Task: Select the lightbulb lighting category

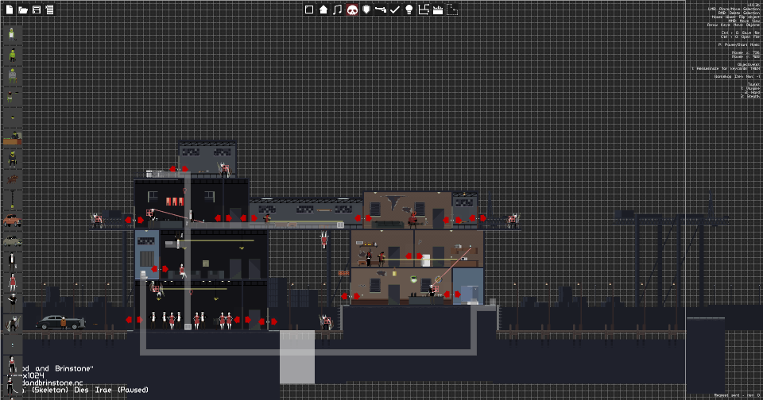Action: [x=409, y=10]
